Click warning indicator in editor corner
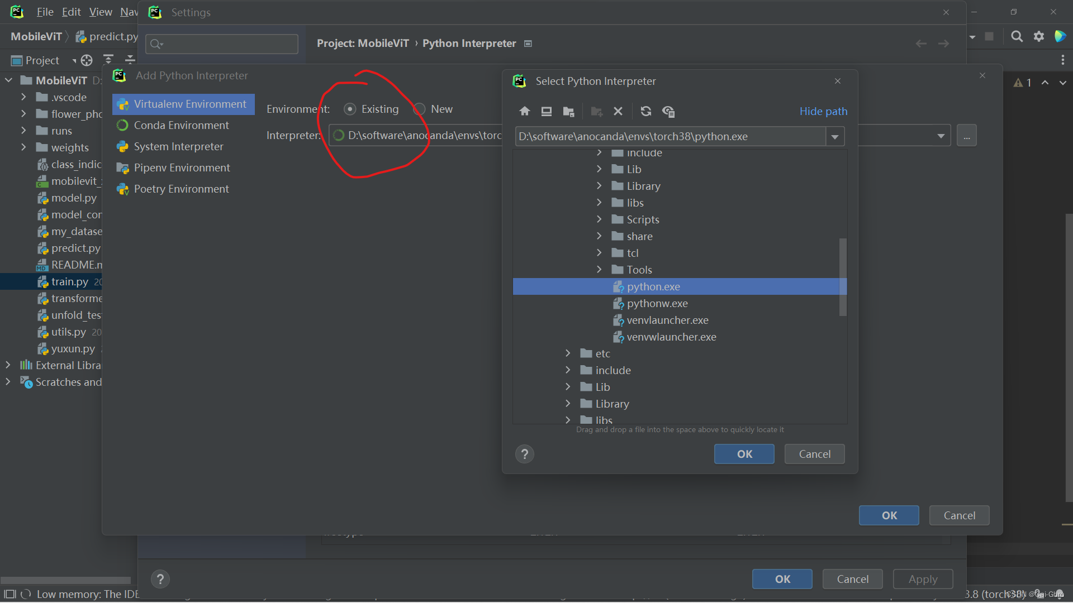 1022,83
